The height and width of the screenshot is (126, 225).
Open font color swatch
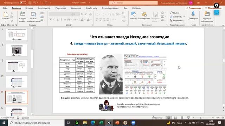(x=88, y=20)
